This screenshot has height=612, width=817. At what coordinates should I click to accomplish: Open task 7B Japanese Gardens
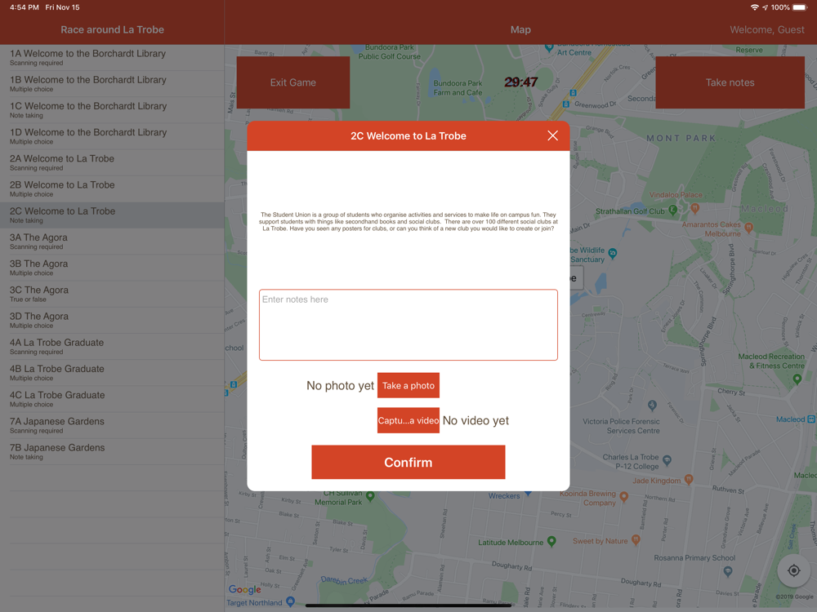click(112, 452)
